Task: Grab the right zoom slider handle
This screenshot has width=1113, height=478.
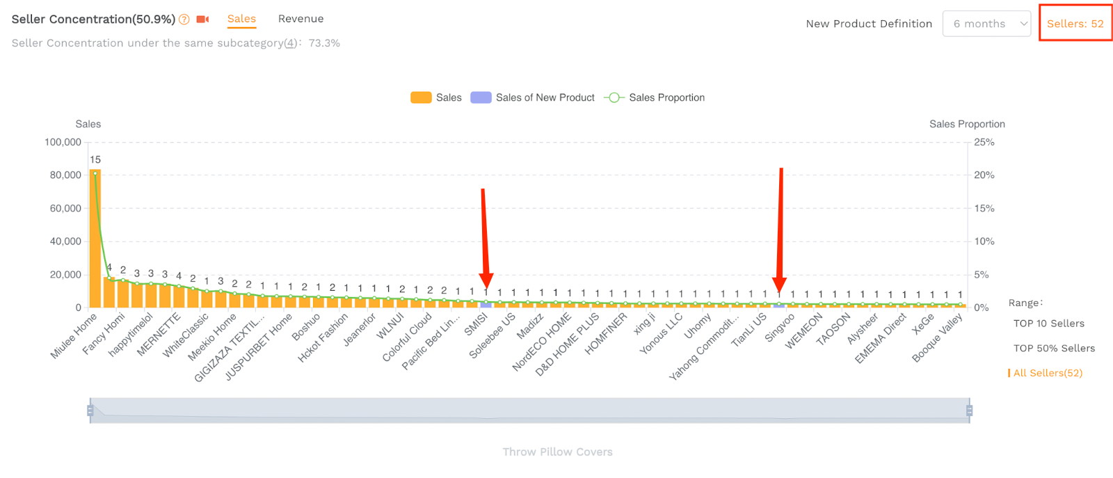Action: coord(969,411)
